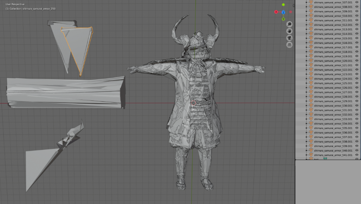This screenshot has width=361, height=204.
Task: Click the blue Z axis gizmo handle
Action: 283,12
